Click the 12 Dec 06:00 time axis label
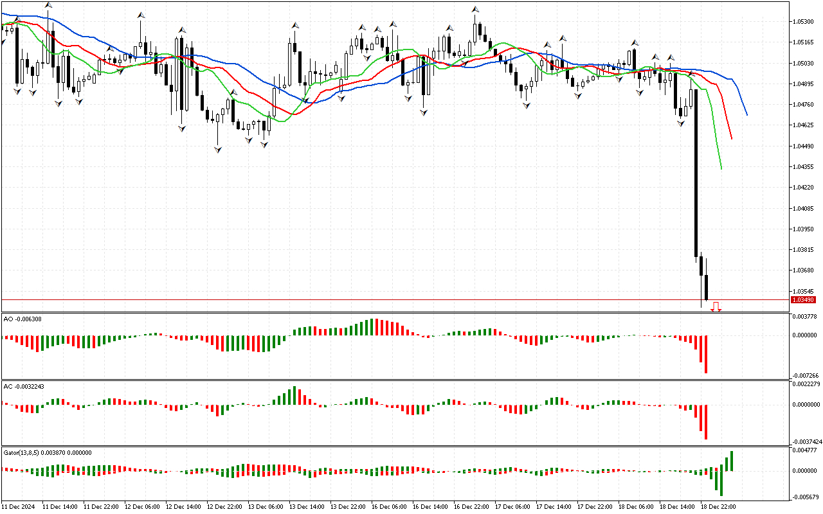The height and width of the screenshot is (514, 823). [143, 507]
